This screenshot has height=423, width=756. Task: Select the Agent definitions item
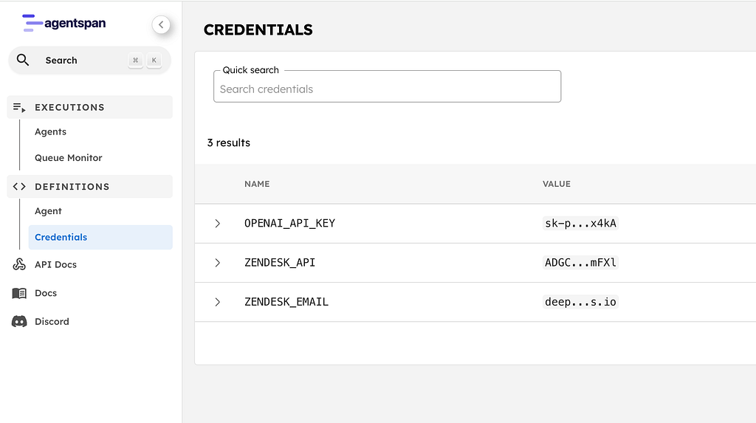pos(48,211)
